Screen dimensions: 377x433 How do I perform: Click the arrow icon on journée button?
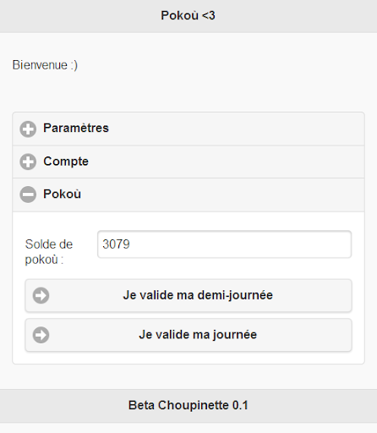click(x=41, y=335)
